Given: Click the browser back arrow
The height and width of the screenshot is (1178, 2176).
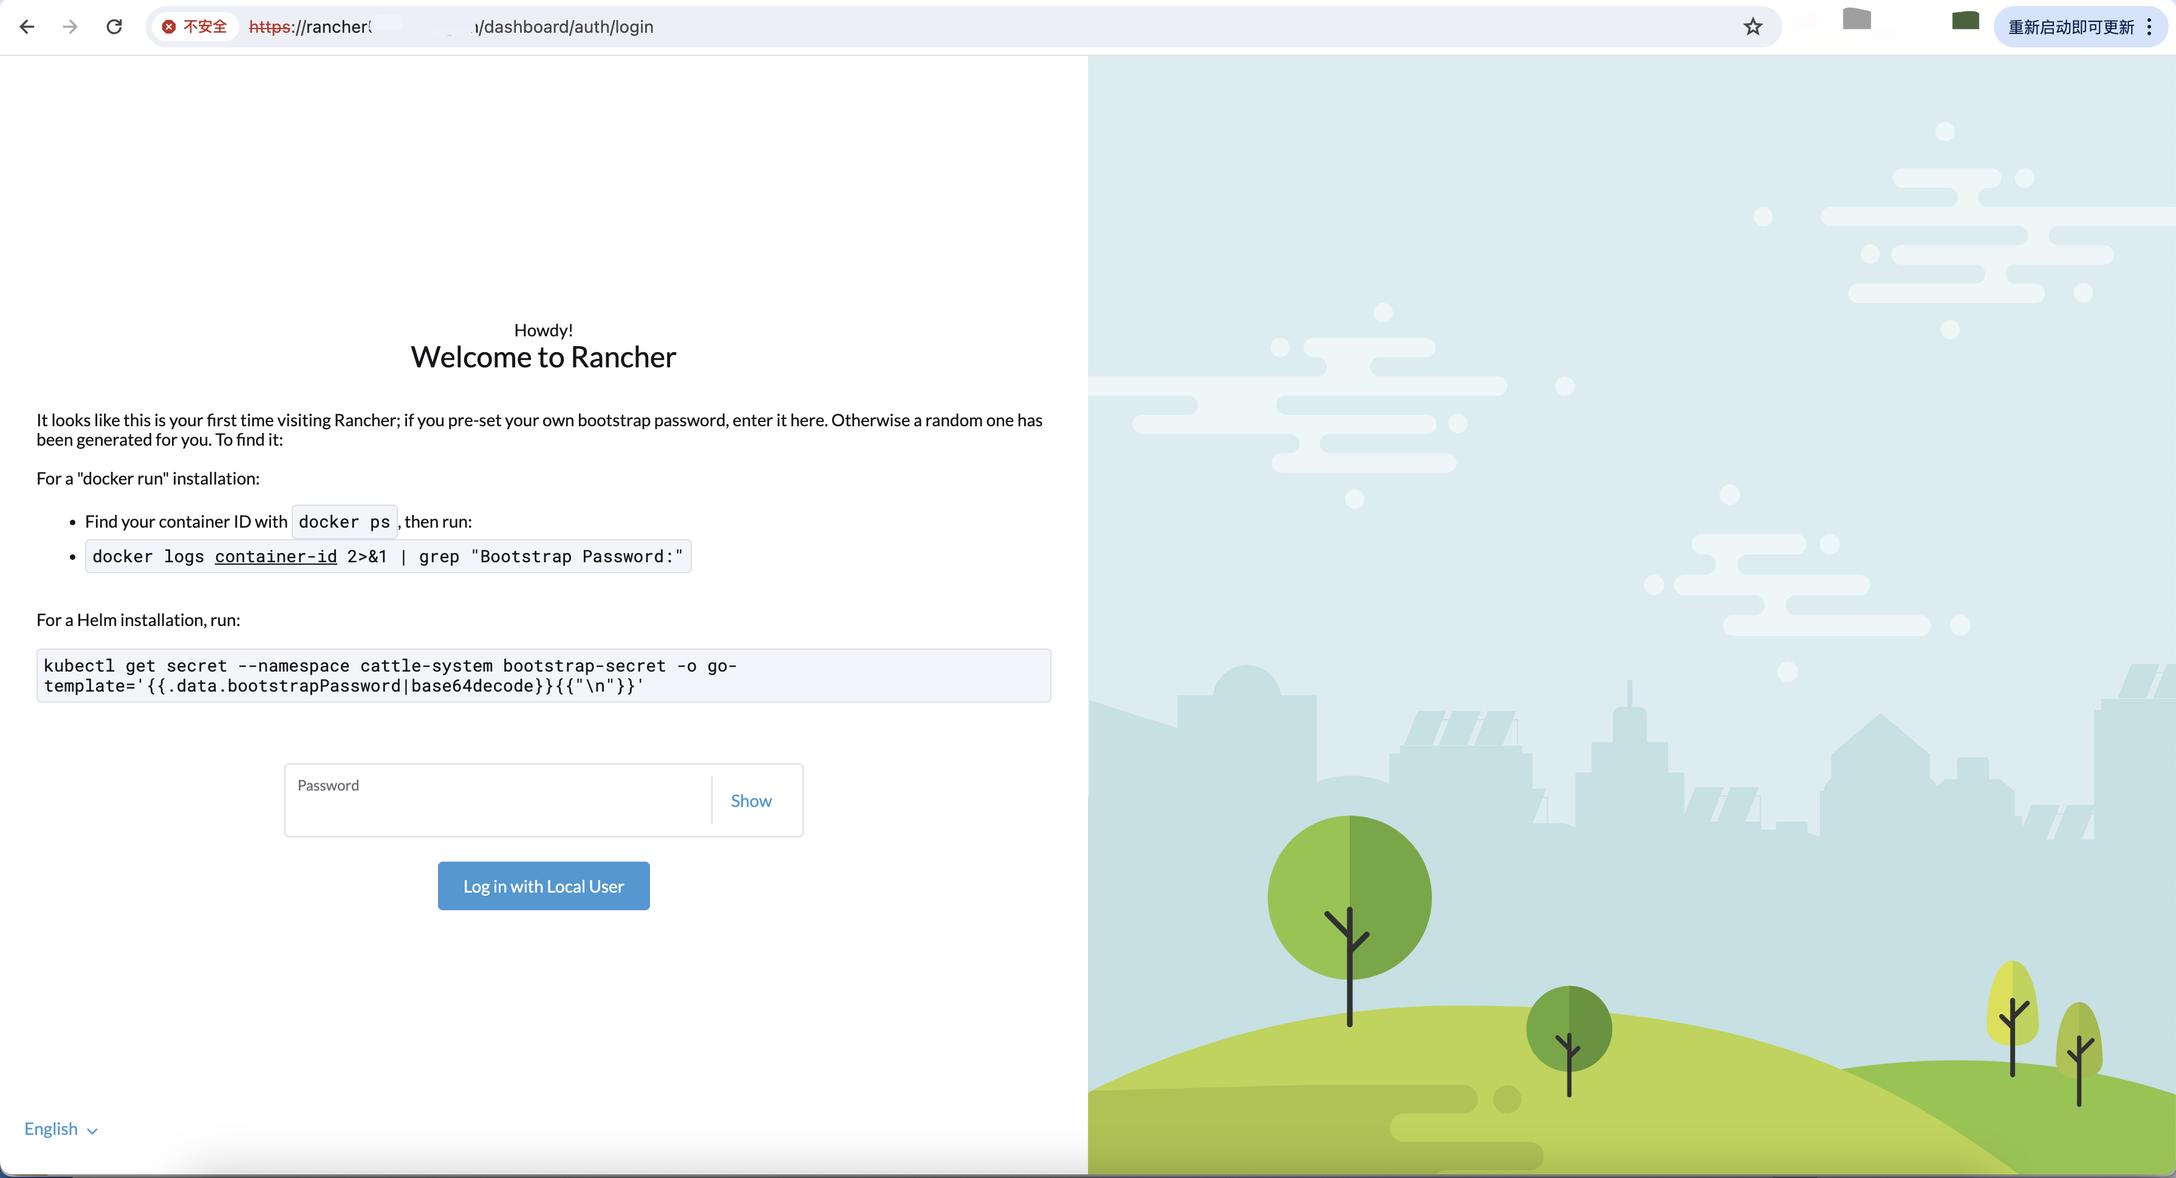Looking at the screenshot, I should pos(27,27).
